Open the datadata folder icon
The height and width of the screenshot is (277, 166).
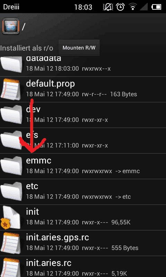pyautogui.click(x=11, y=64)
